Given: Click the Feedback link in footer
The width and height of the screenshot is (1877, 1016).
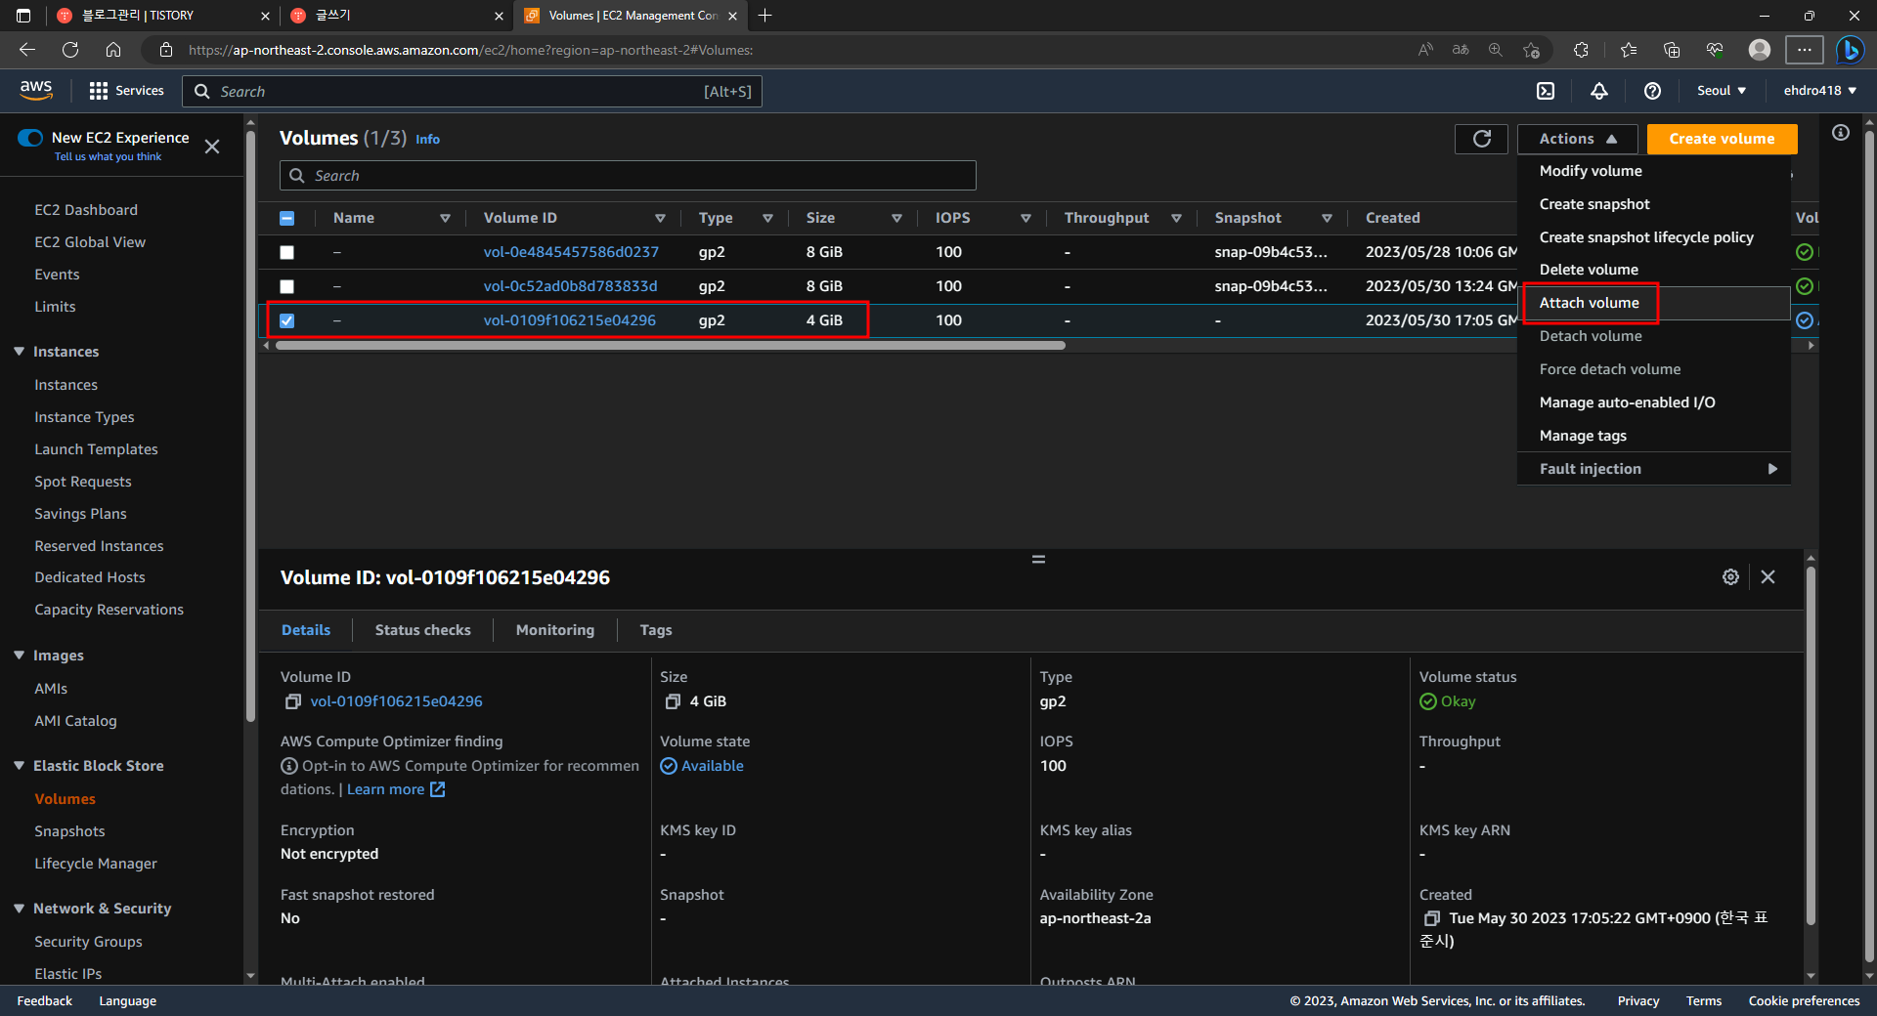Looking at the screenshot, I should coord(44,1001).
